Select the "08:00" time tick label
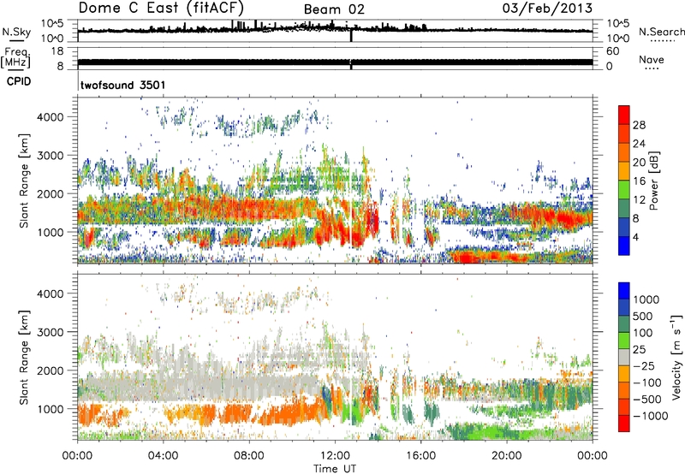Screen dimensions: 685x474 [249, 456]
